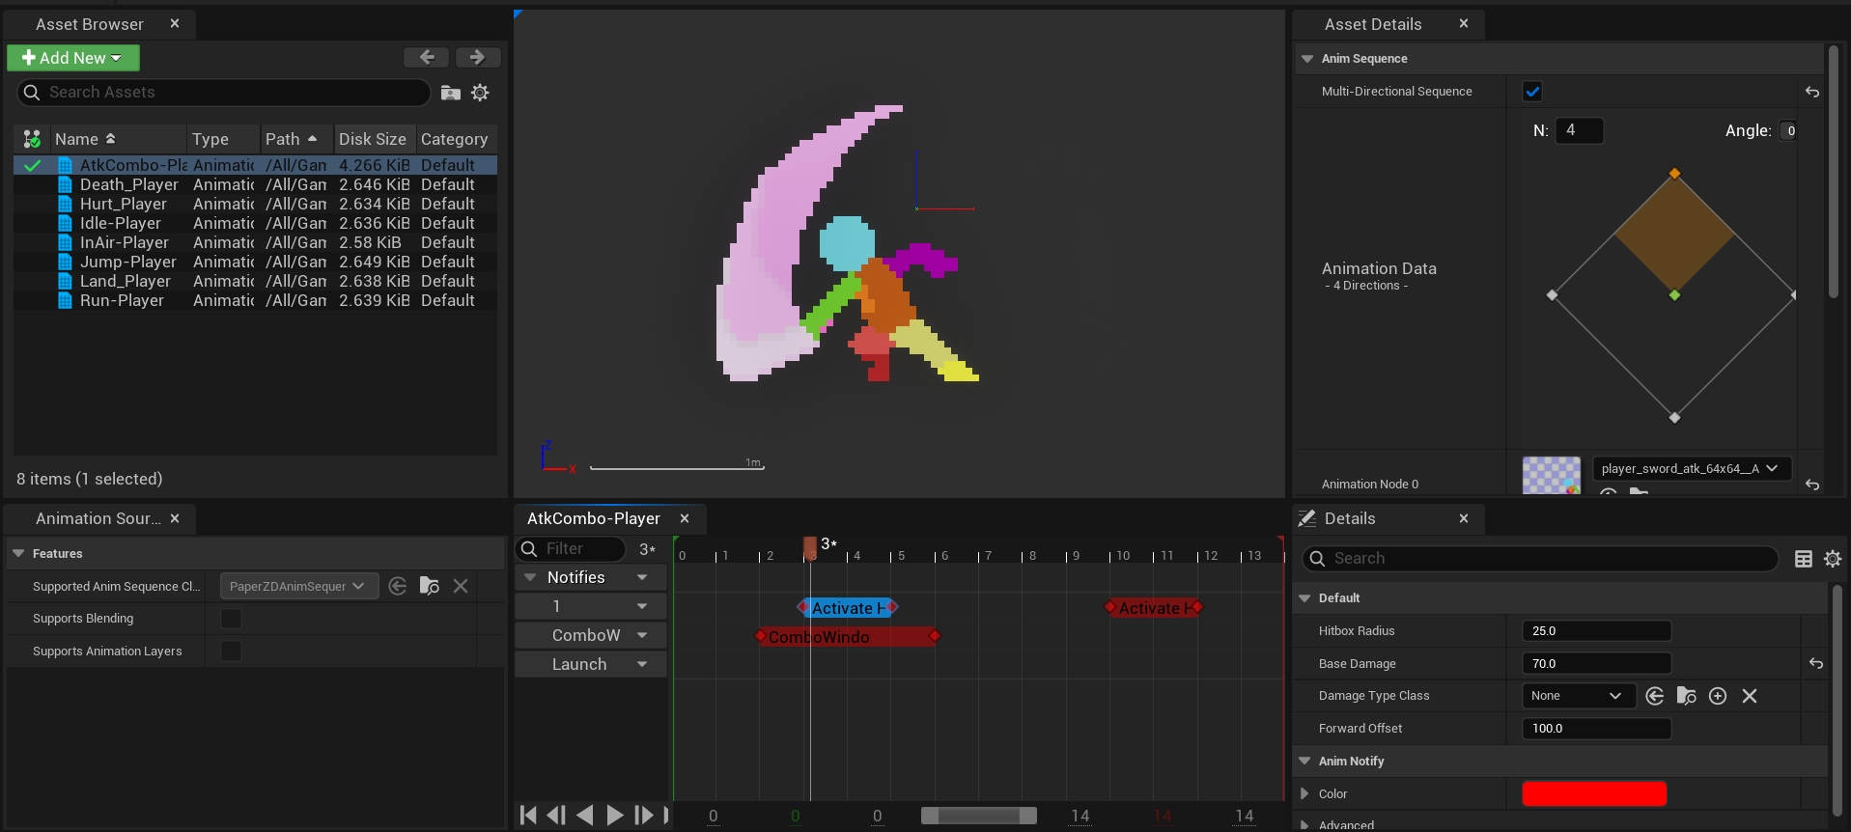1851x832 pixels.
Task: Open Details panel settings gear
Action: pyautogui.click(x=1832, y=559)
